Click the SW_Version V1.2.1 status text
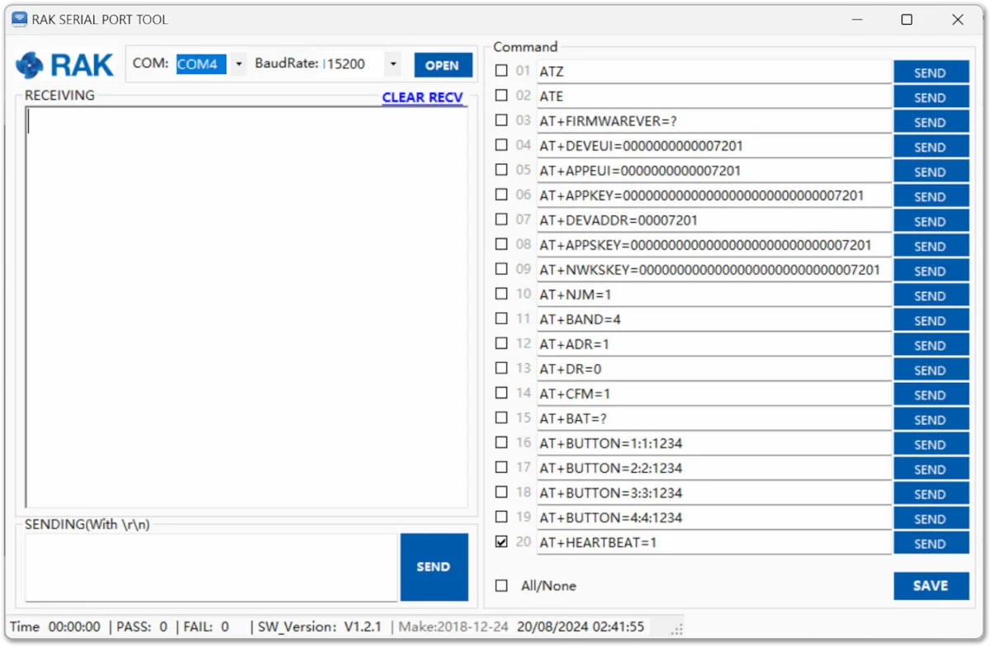This screenshot has height=647, width=991. (x=320, y=627)
